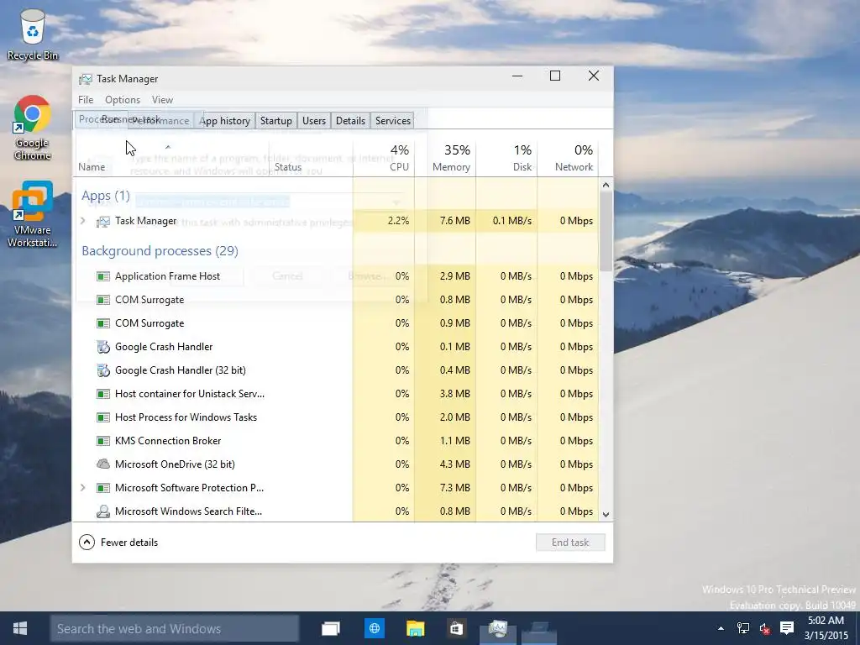Sort processes by Disk column
860x645 pixels.
pos(506,158)
